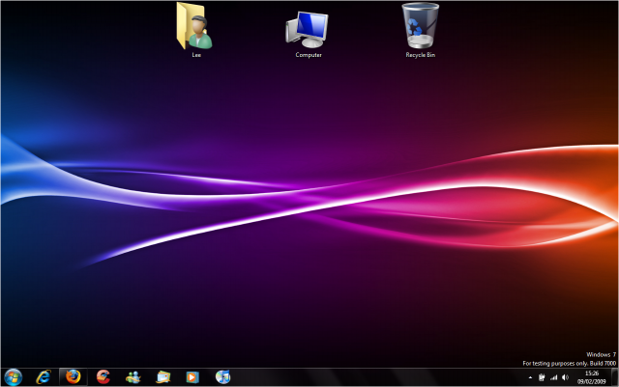Open the Windows Start orb

[13, 377]
